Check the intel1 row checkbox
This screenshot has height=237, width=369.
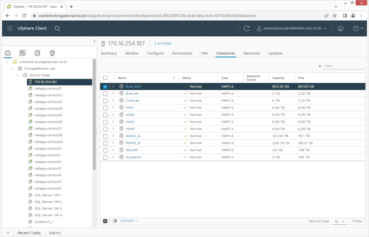pos(105,108)
